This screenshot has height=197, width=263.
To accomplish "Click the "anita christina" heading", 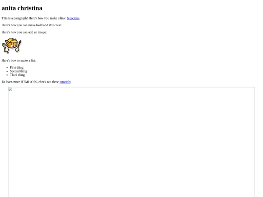I will pos(22,8).
